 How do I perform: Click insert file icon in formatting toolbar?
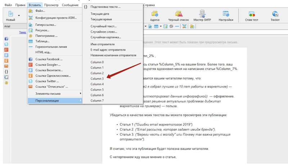point(192,26)
